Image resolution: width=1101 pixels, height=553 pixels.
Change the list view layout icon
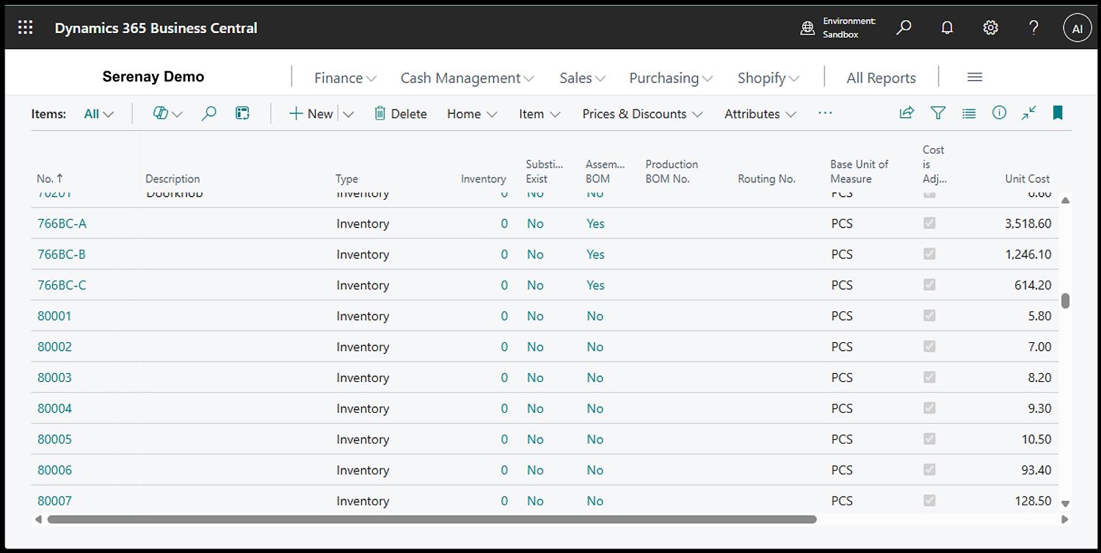pos(969,113)
